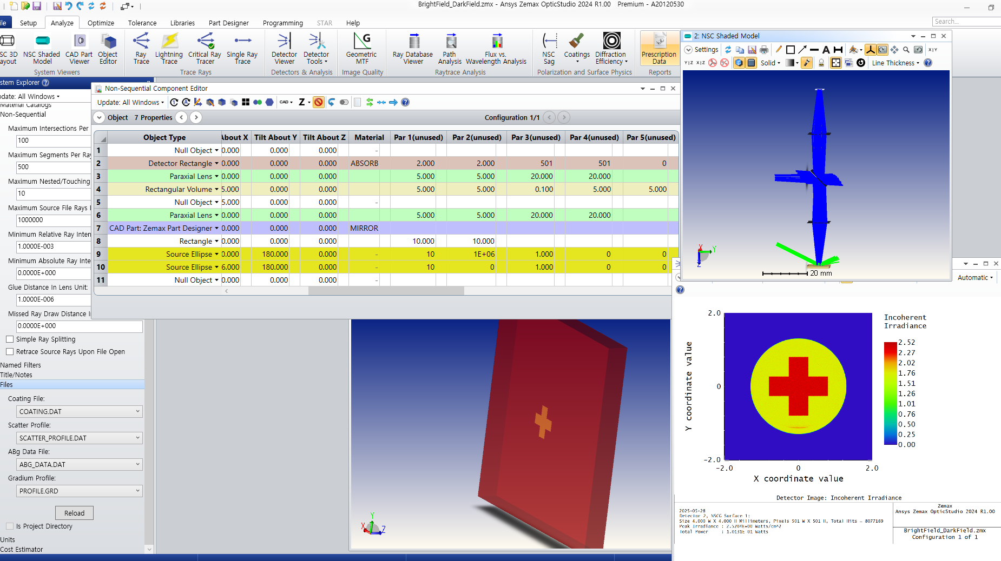Click the dark square icon beside the blue cube
This screenshot has height=561, width=1001.
tap(751, 63)
